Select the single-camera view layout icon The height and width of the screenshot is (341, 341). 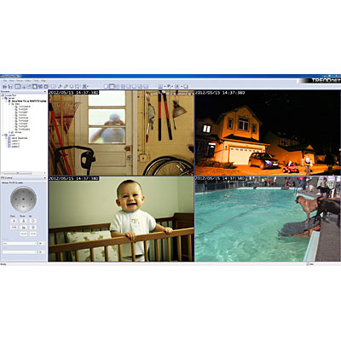click(x=106, y=86)
